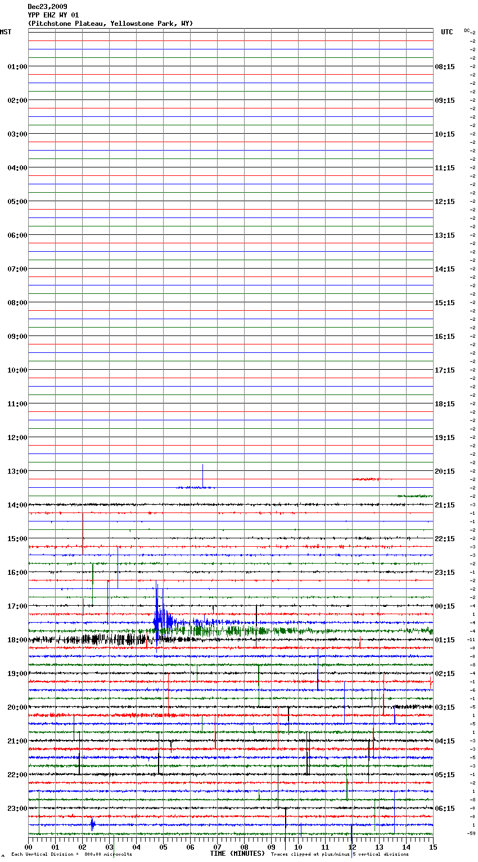Image resolution: width=478 pixels, height=862 pixels.
Task: Click the 08:15 UTC time label
Action: (445, 67)
